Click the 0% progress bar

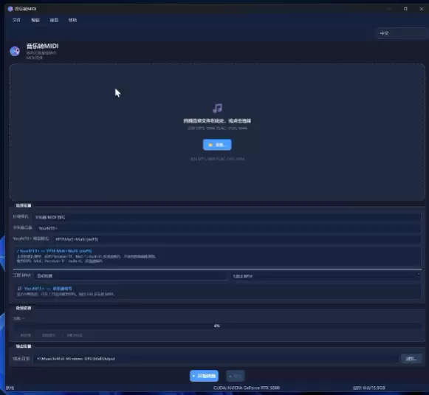(216, 326)
